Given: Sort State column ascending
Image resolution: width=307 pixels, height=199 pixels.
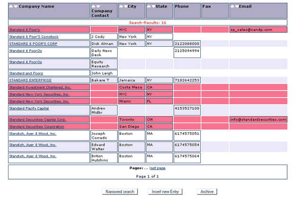Looking at the screenshot, I should coord(149,7).
